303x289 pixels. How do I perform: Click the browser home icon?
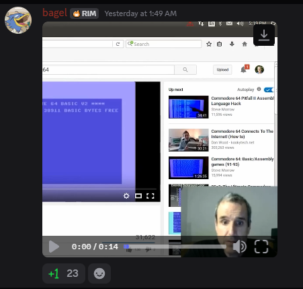click(x=245, y=44)
